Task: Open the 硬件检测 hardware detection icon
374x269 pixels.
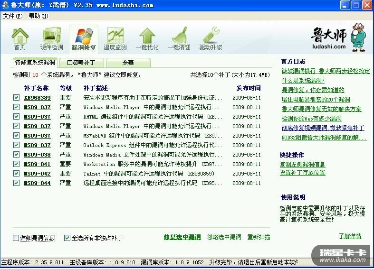Action: [51, 38]
